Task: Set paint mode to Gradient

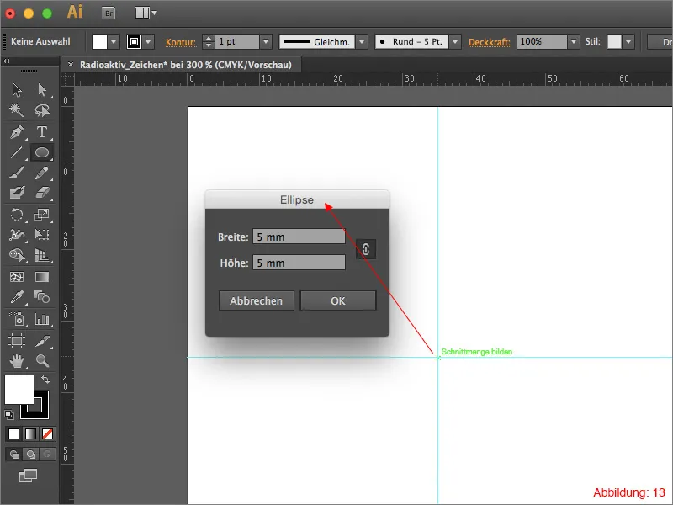Action: tap(30, 433)
